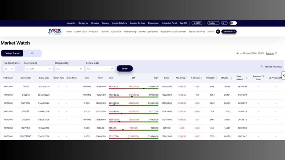The image size is (285, 160).
Task: Open the Products menu
Action: tap(94, 31)
